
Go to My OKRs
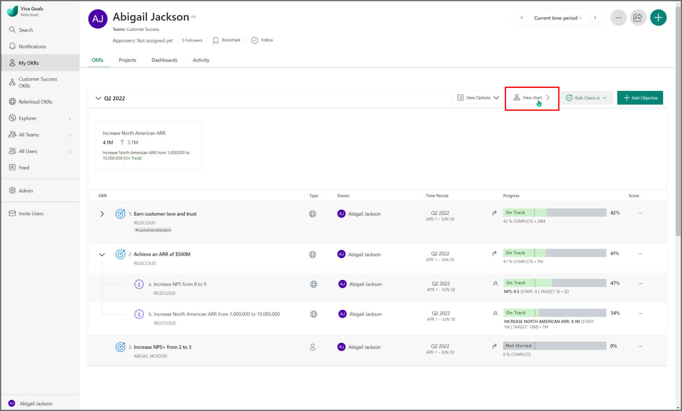[x=40, y=63]
